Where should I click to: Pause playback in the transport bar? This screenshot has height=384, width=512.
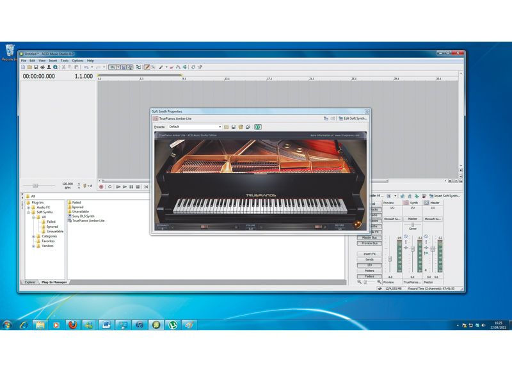pos(131,187)
